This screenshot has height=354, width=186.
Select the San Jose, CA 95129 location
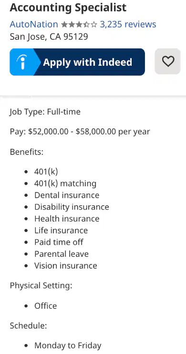pyautogui.click(x=49, y=37)
